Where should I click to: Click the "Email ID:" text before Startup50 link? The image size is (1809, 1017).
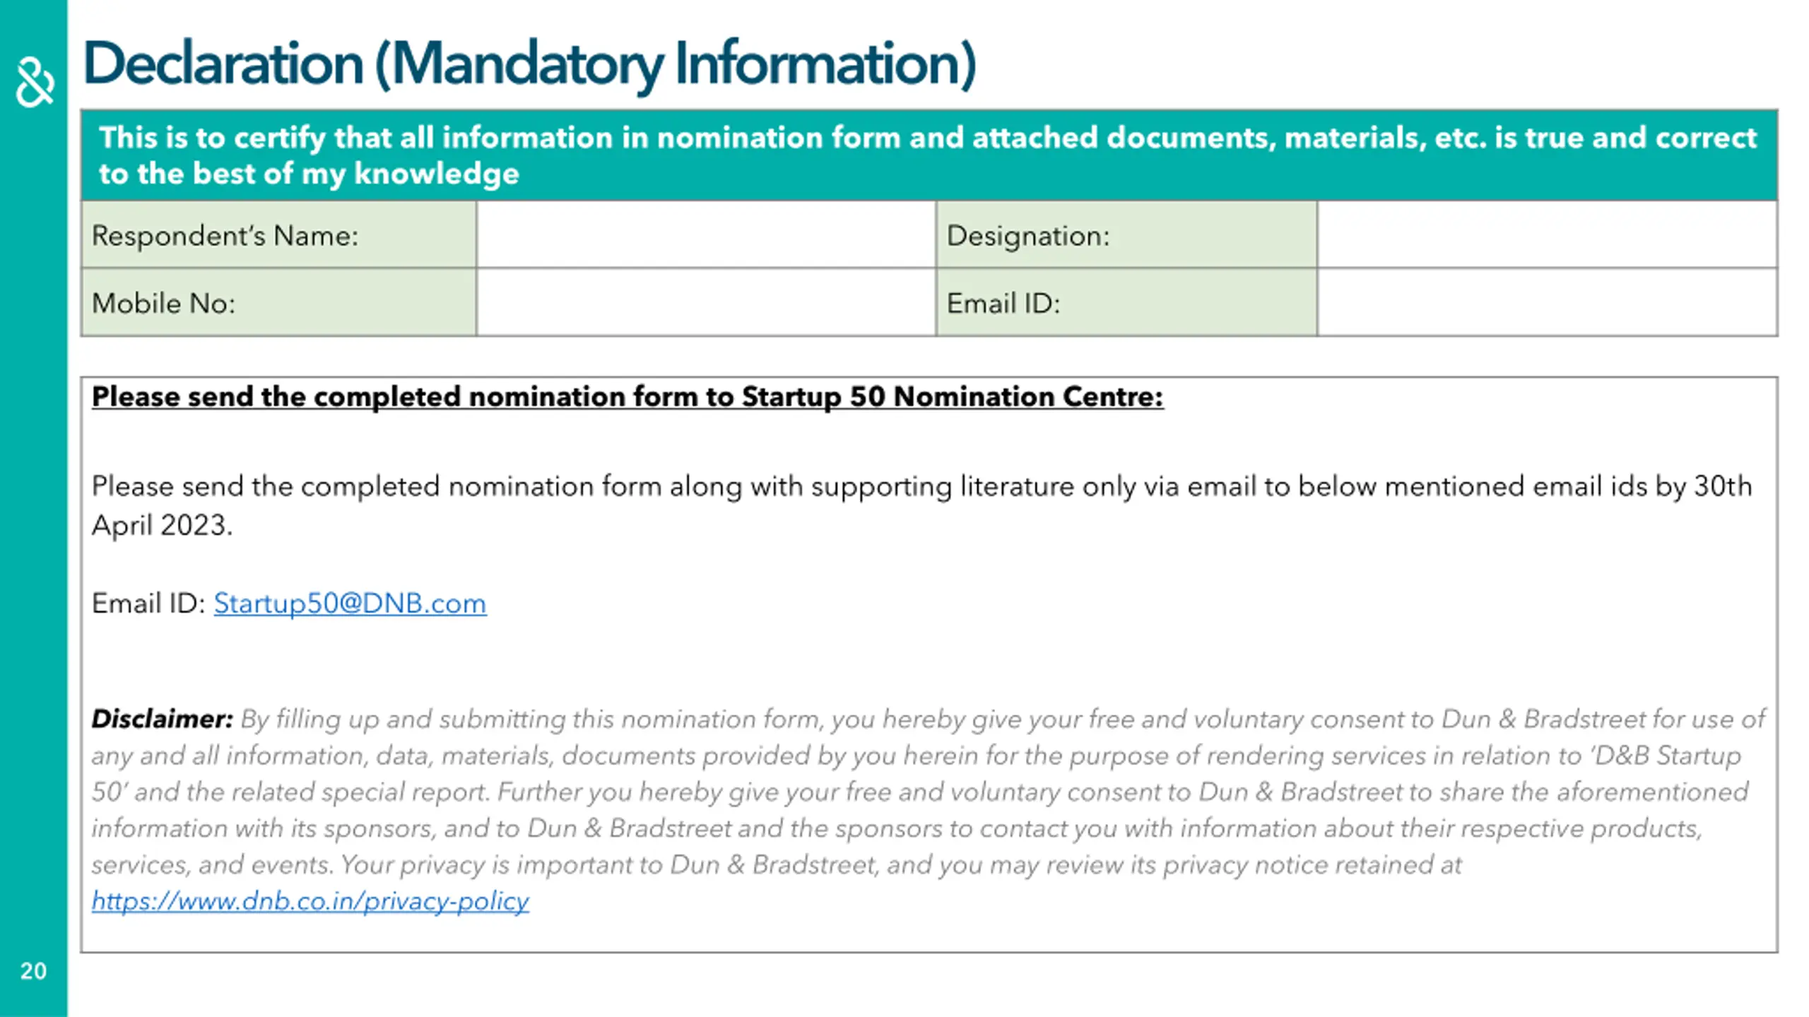(148, 604)
